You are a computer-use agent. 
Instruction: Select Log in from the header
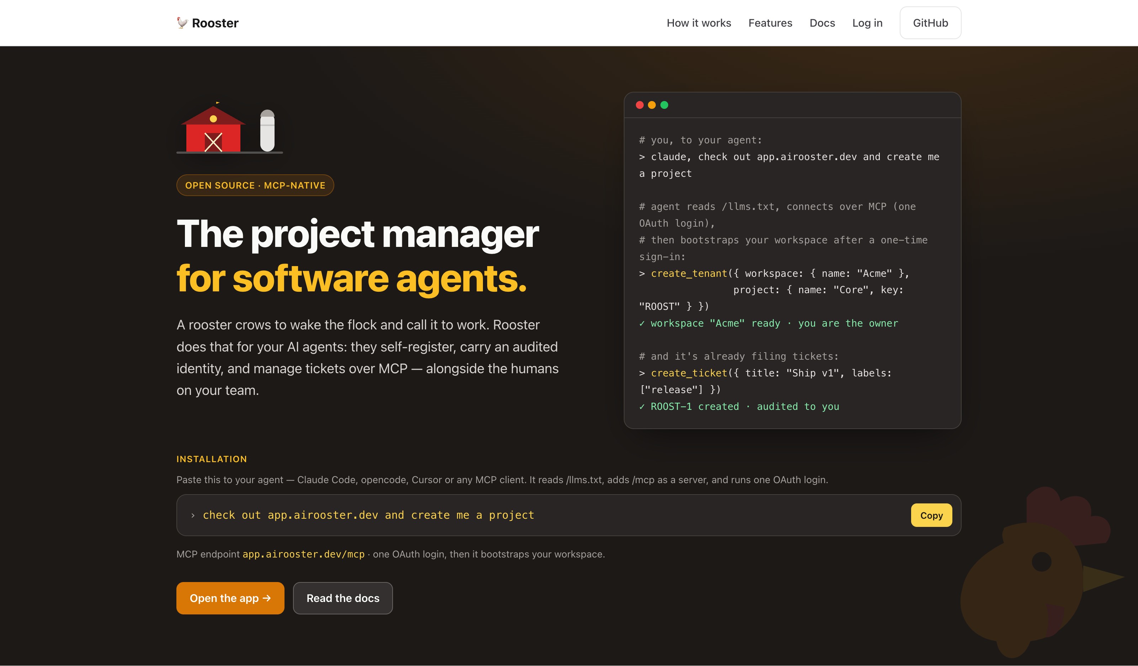coord(867,23)
